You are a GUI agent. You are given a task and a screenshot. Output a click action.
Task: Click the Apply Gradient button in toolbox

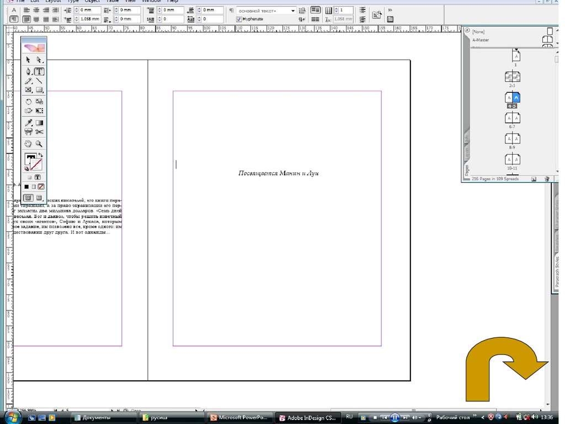(34, 187)
